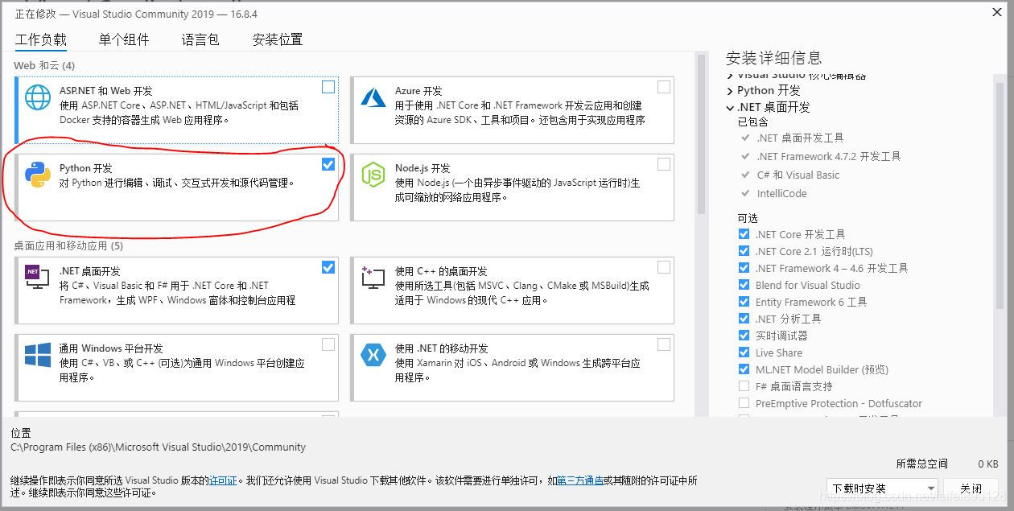Uncheck ML.NET Model Builder (预览) option
Screen dimensions: 1014x511
coord(744,369)
